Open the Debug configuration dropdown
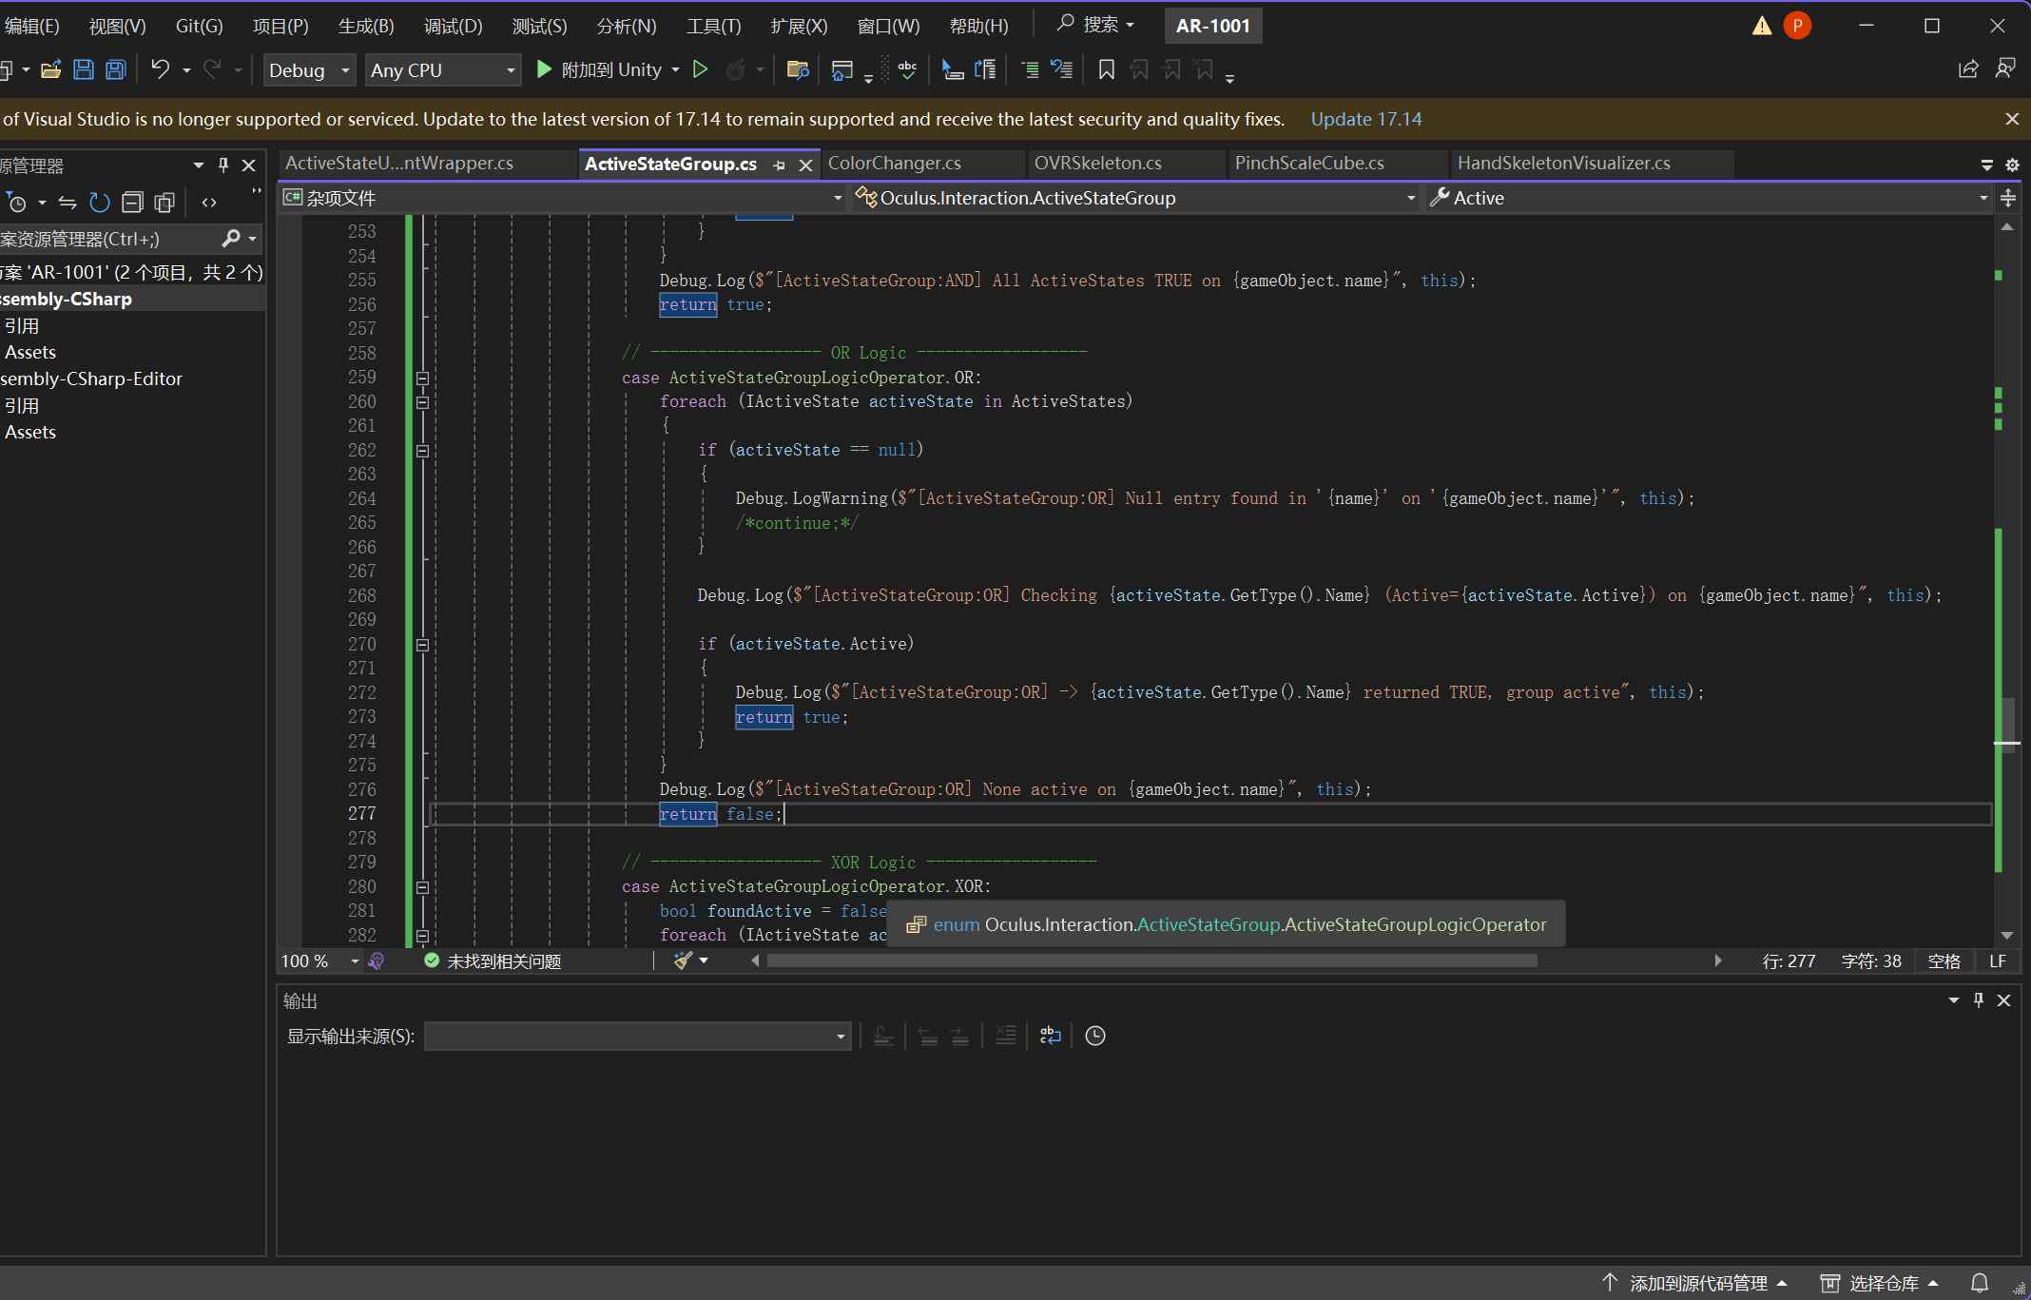Image resolution: width=2031 pixels, height=1300 pixels. click(x=309, y=70)
